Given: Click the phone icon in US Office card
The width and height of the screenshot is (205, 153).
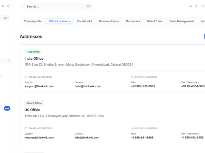Looking at the screenshot, I should pyautogui.click(x=132, y=128).
